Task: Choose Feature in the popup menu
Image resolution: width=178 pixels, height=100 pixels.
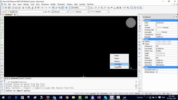Action: click(119, 61)
